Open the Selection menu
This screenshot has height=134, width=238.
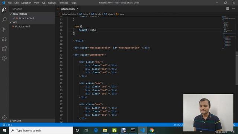coord(26,3)
